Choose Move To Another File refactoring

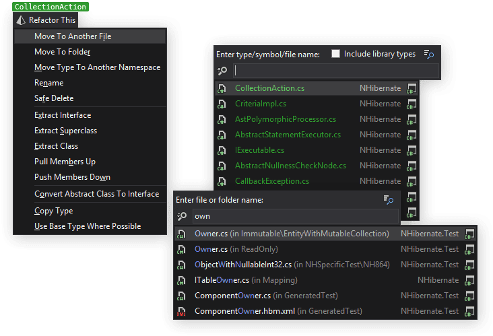(x=90, y=36)
